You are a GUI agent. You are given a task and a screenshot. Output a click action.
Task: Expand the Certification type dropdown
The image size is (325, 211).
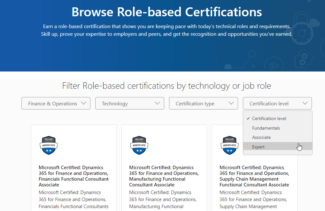tap(203, 103)
